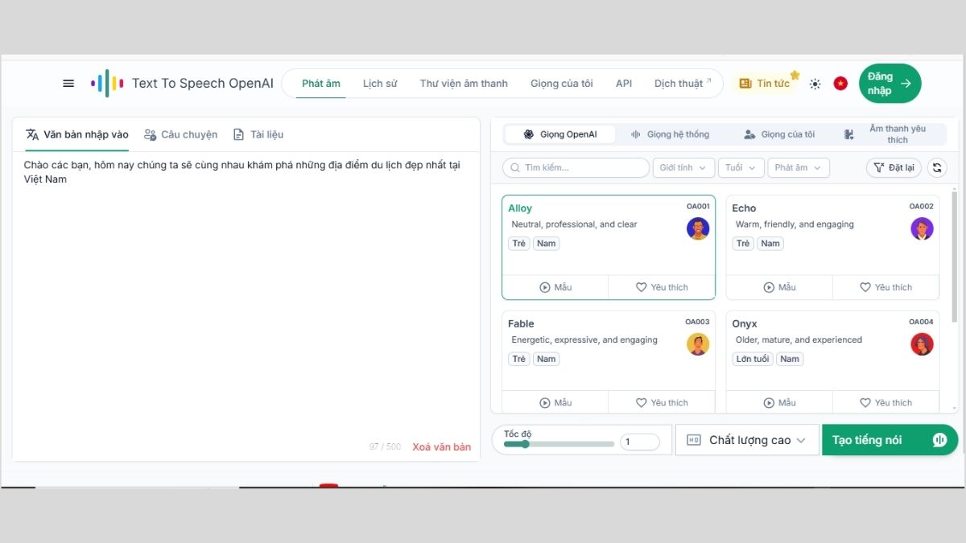Open the Giới tính dropdown
Screen dimensions: 966x543
[x=683, y=167]
